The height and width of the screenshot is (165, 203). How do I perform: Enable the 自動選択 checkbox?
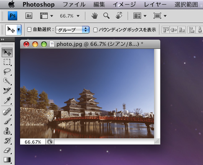point(29,30)
